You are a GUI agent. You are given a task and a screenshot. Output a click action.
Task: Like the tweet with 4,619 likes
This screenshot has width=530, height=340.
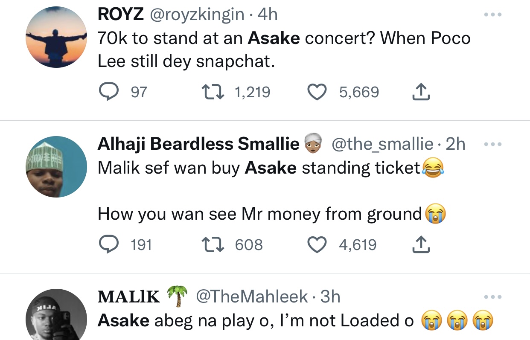click(x=316, y=245)
